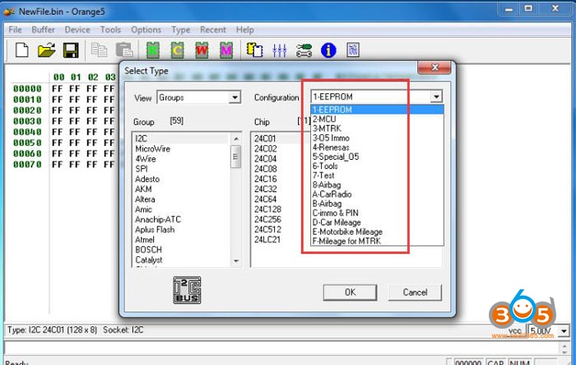Select chip 24C01

tap(265, 138)
